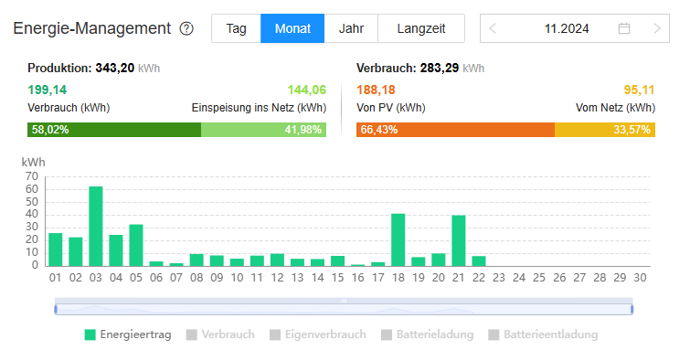This screenshot has width=690, height=361.
Task: Click the dark green 58,02% self-consumption bar
Action: pos(114,130)
